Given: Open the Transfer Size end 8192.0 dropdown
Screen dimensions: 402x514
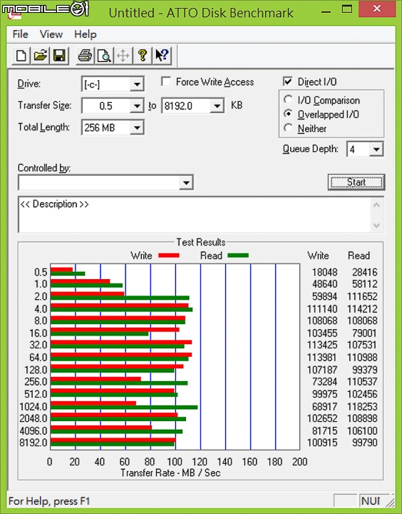Looking at the screenshot, I should click(x=217, y=106).
